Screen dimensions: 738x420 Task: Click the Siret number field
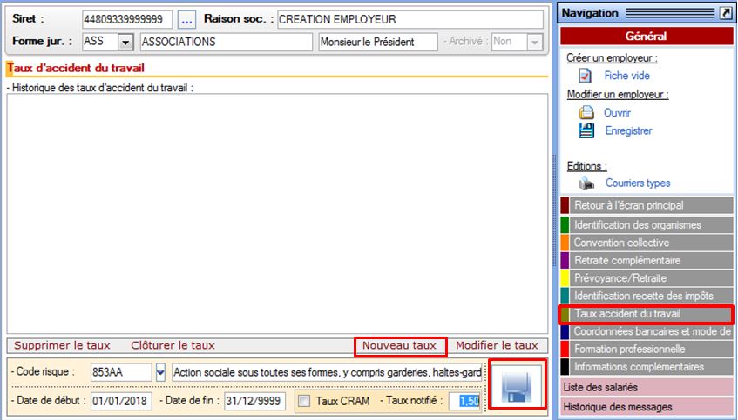pos(127,20)
